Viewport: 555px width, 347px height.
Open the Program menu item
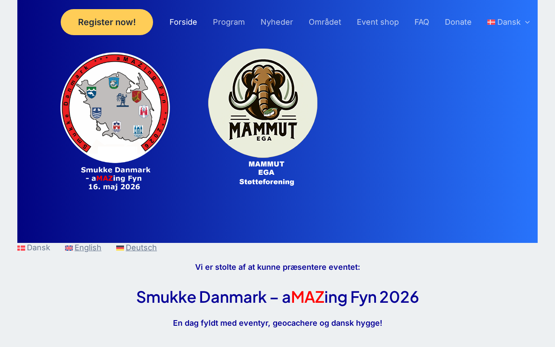[x=229, y=22]
